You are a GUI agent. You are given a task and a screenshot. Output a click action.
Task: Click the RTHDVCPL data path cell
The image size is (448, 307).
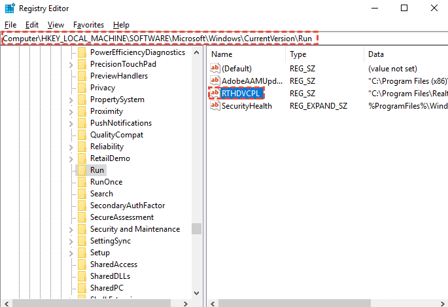click(407, 94)
